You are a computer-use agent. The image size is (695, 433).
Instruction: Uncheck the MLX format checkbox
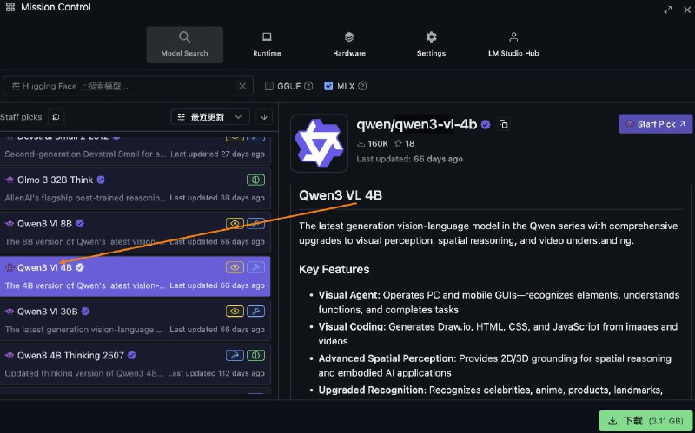tap(328, 86)
